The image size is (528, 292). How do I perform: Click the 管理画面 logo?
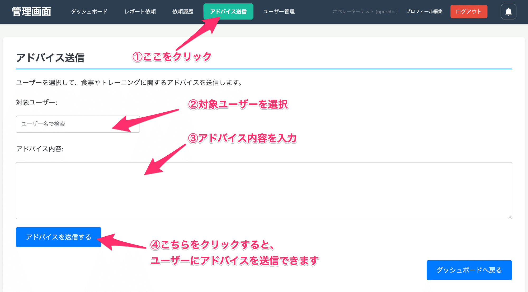(31, 12)
